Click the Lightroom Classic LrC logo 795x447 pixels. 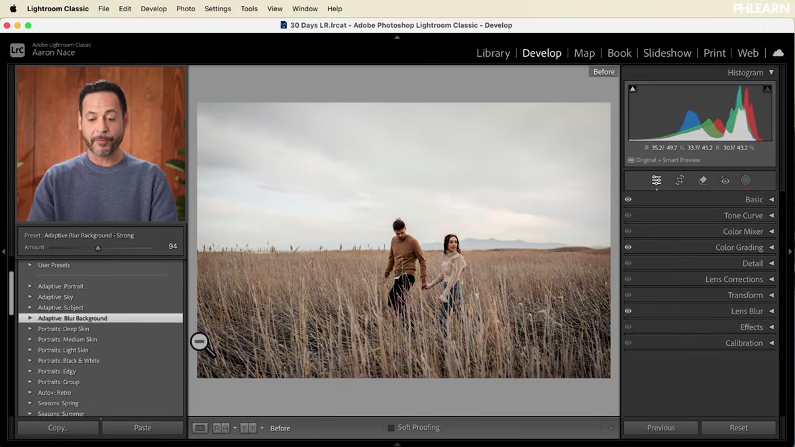tap(18, 50)
